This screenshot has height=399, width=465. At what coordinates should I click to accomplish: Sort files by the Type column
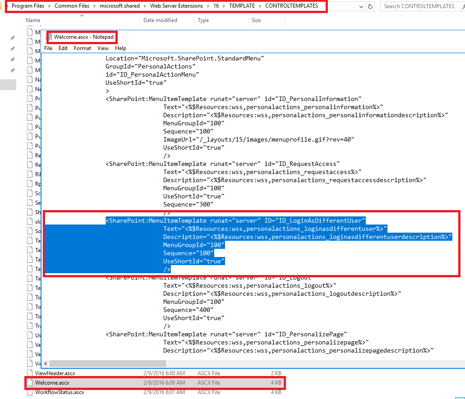203,20
